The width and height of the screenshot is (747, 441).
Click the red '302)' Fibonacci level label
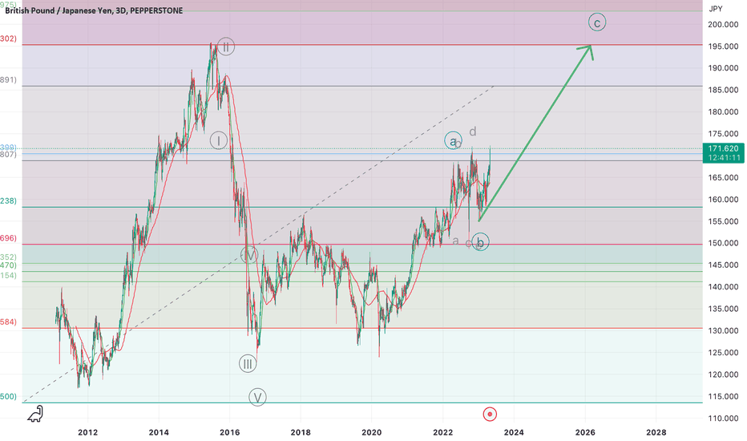[x=8, y=38]
